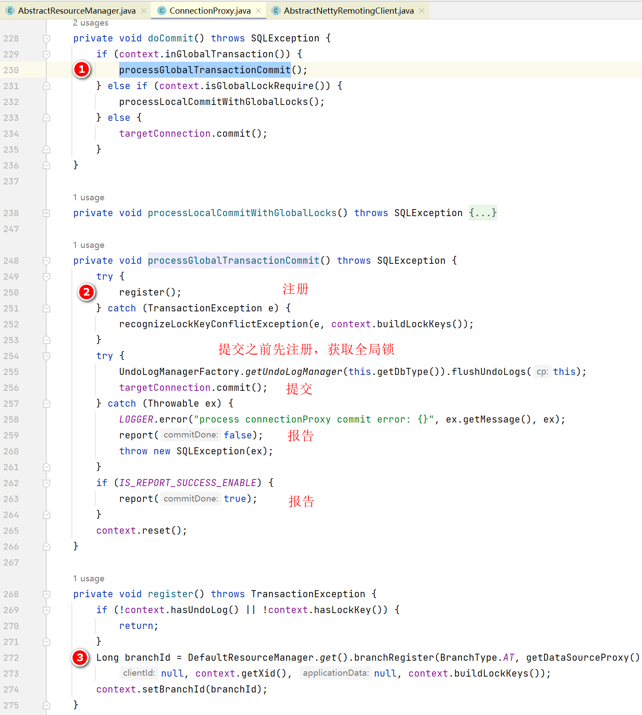Expand processLocalCommitWithGlobalLocks fold at line 238
This screenshot has width=642, height=715.
pos(46,213)
